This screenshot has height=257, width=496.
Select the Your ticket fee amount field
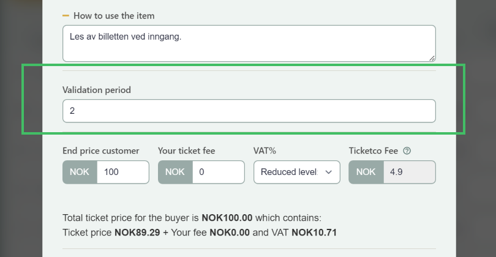pyautogui.click(x=218, y=172)
